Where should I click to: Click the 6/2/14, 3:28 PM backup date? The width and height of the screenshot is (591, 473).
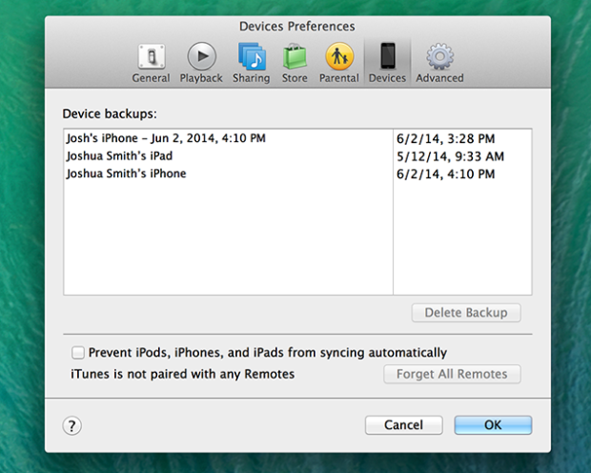tap(446, 138)
